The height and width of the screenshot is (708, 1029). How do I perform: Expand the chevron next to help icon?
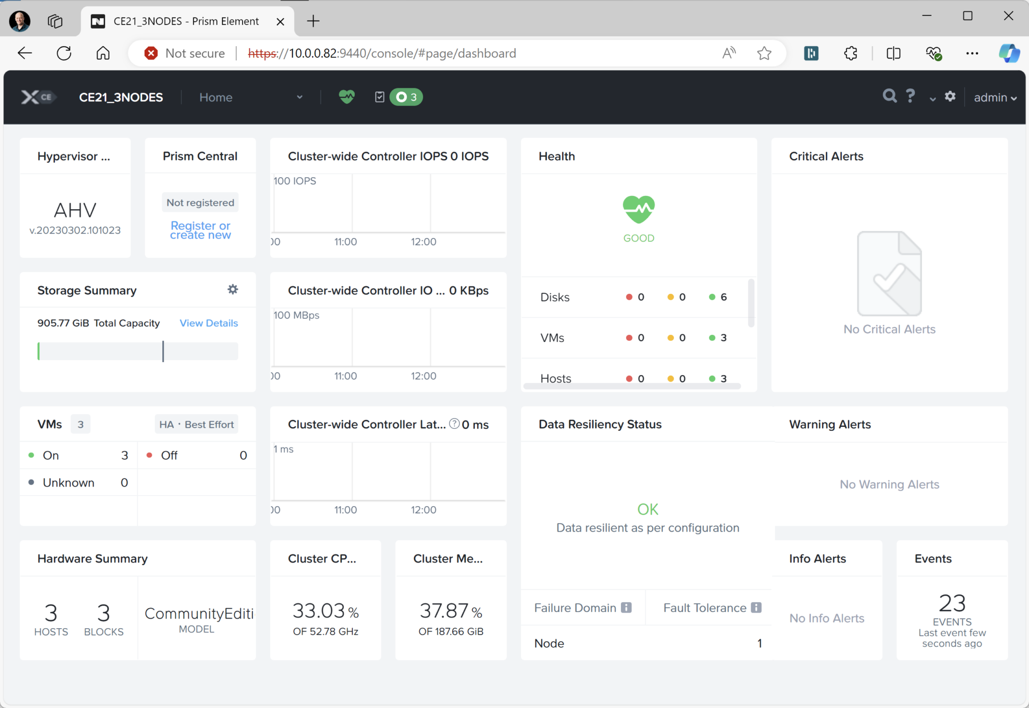coord(933,99)
